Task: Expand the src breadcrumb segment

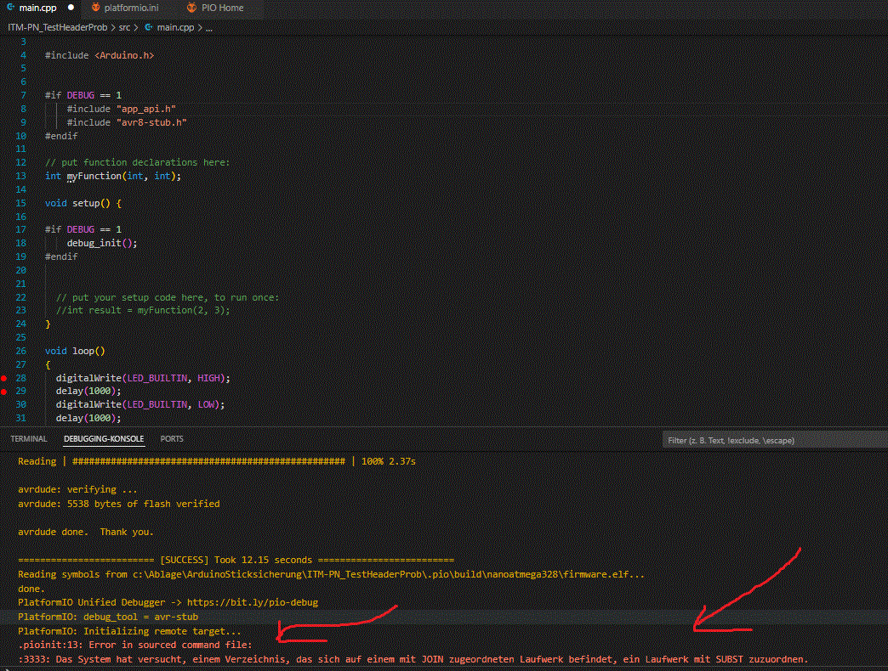Action: pos(124,27)
